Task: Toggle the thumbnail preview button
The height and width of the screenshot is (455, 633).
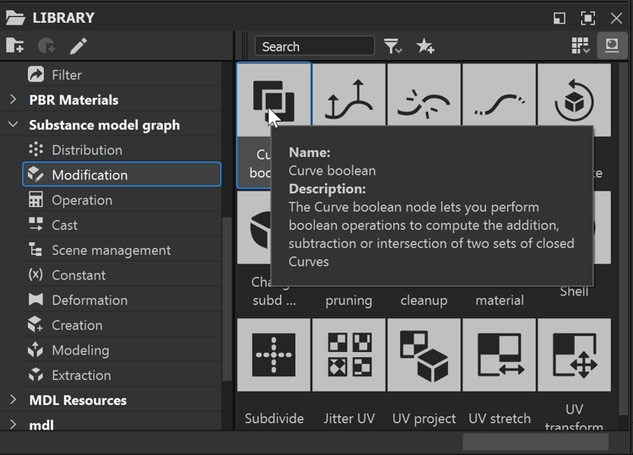Action: (x=609, y=46)
